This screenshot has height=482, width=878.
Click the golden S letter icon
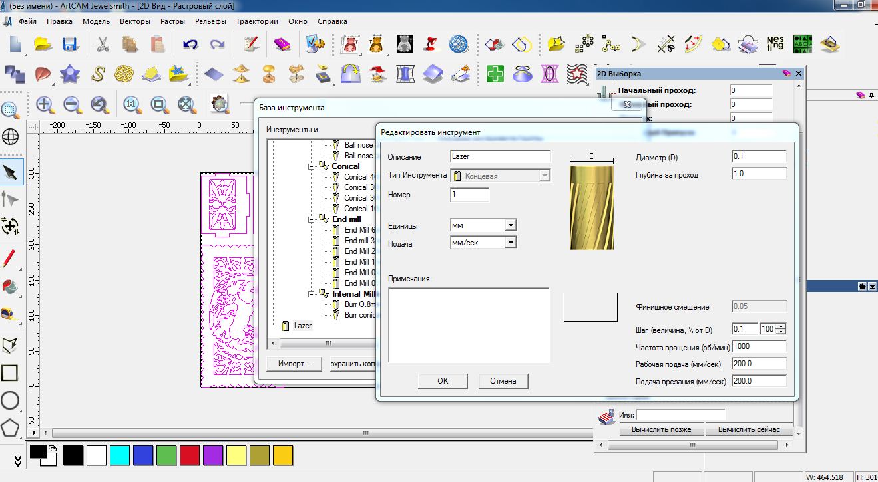pos(99,73)
